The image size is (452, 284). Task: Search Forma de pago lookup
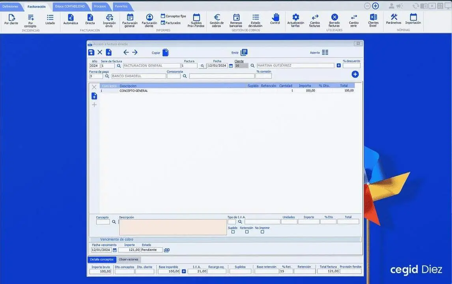pos(107,76)
